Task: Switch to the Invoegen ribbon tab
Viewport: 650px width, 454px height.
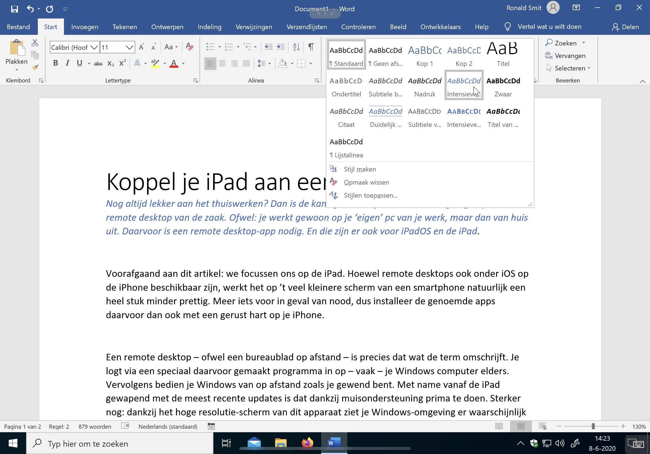Action: [x=85, y=27]
